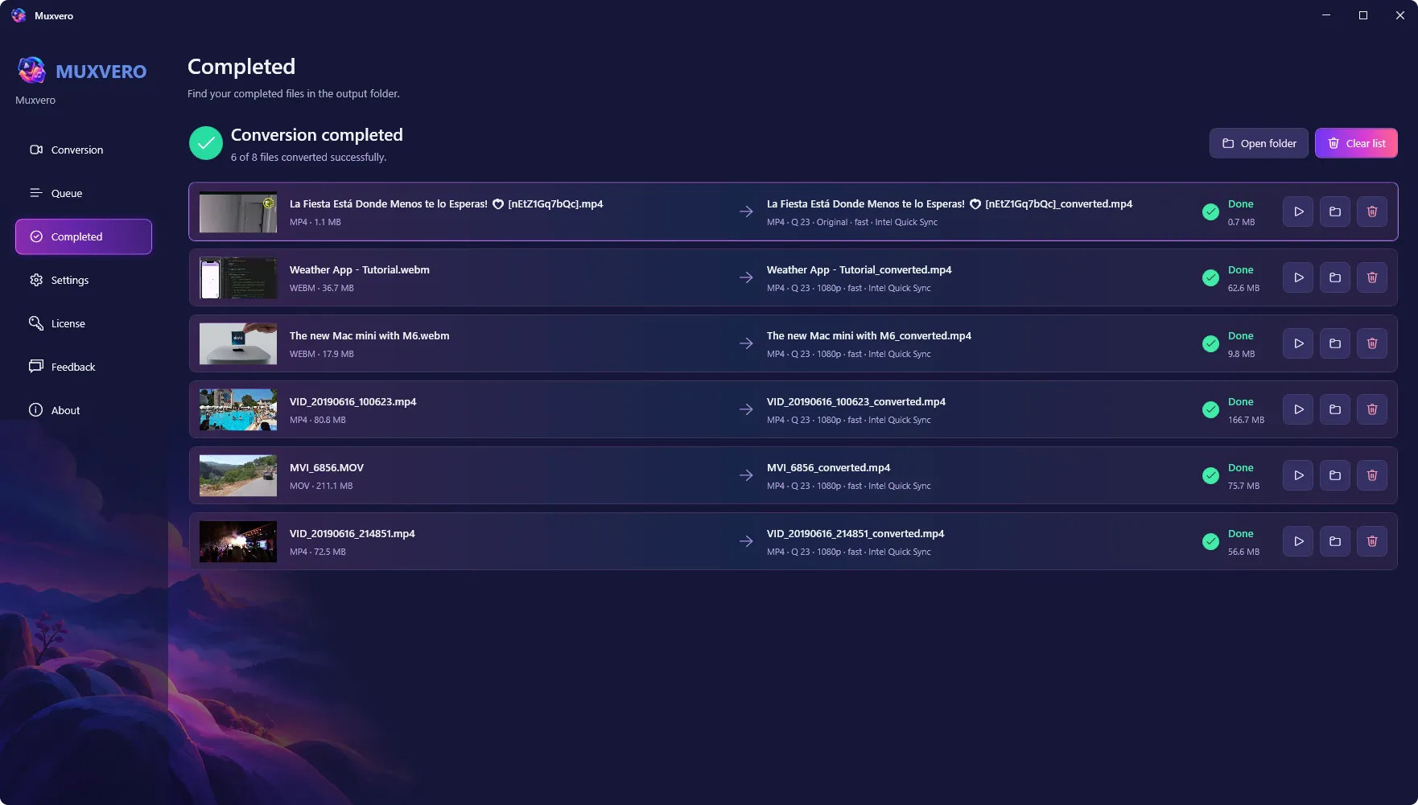Image resolution: width=1418 pixels, height=805 pixels.
Task: Play MVI_6856_converted.mp4
Action: [x=1298, y=475]
